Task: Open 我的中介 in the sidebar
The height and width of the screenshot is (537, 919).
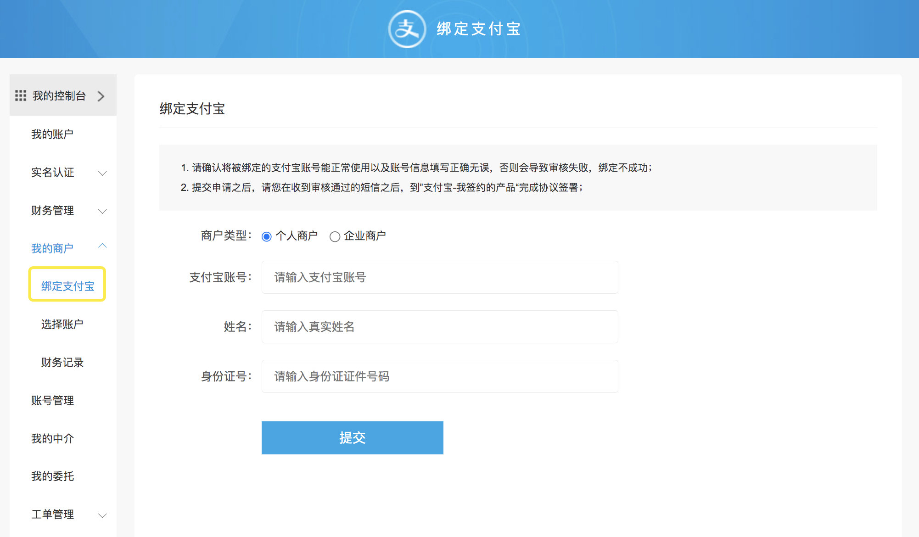Action: pyautogui.click(x=52, y=438)
